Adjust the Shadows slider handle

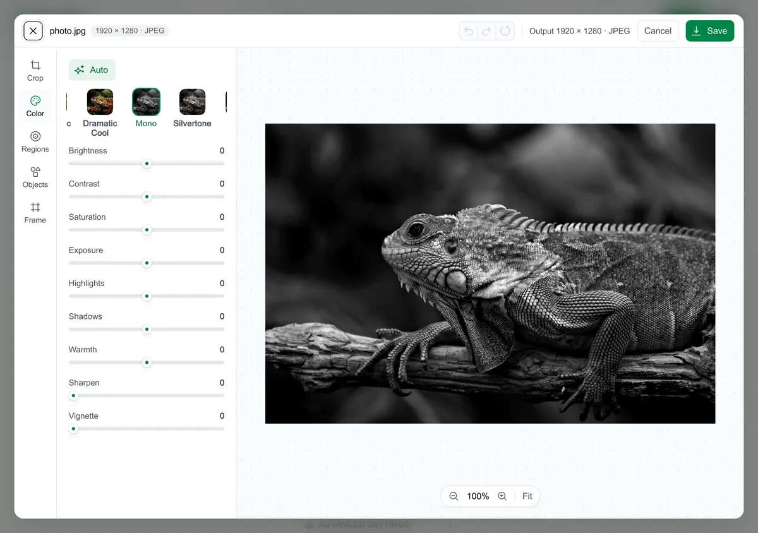tap(147, 330)
